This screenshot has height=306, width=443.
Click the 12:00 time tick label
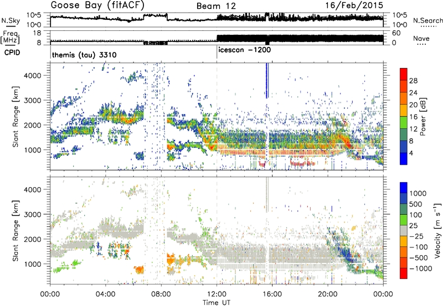click(x=217, y=294)
